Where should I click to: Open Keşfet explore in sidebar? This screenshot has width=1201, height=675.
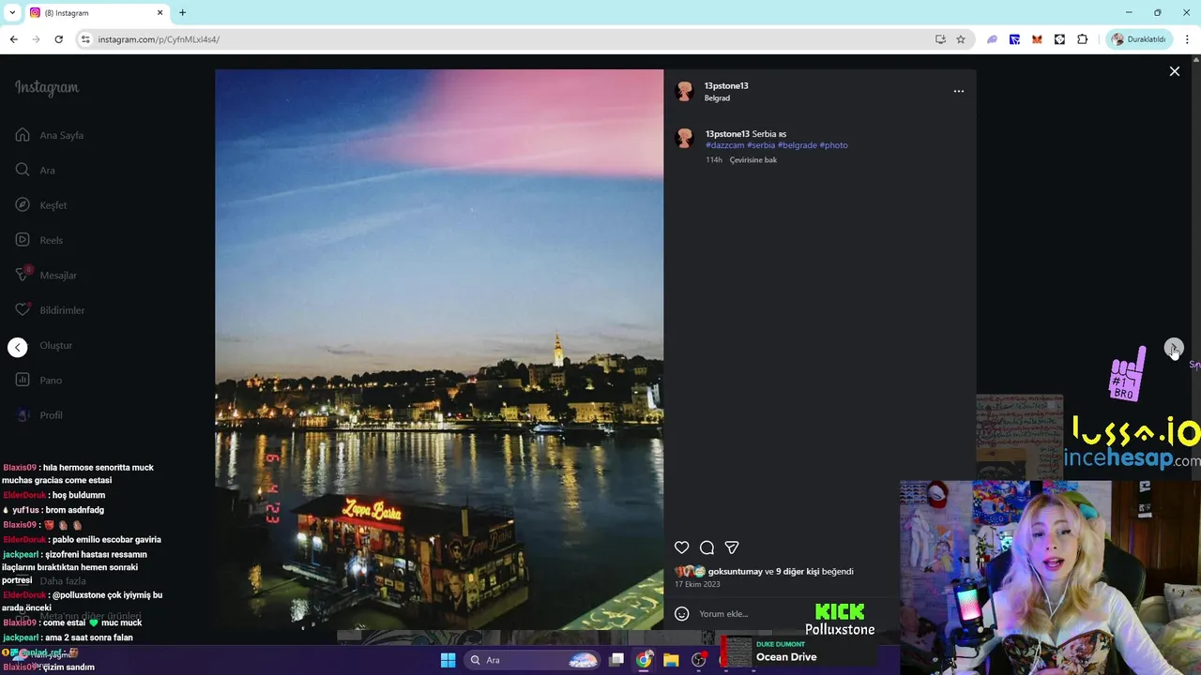click(x=41, y=205)
